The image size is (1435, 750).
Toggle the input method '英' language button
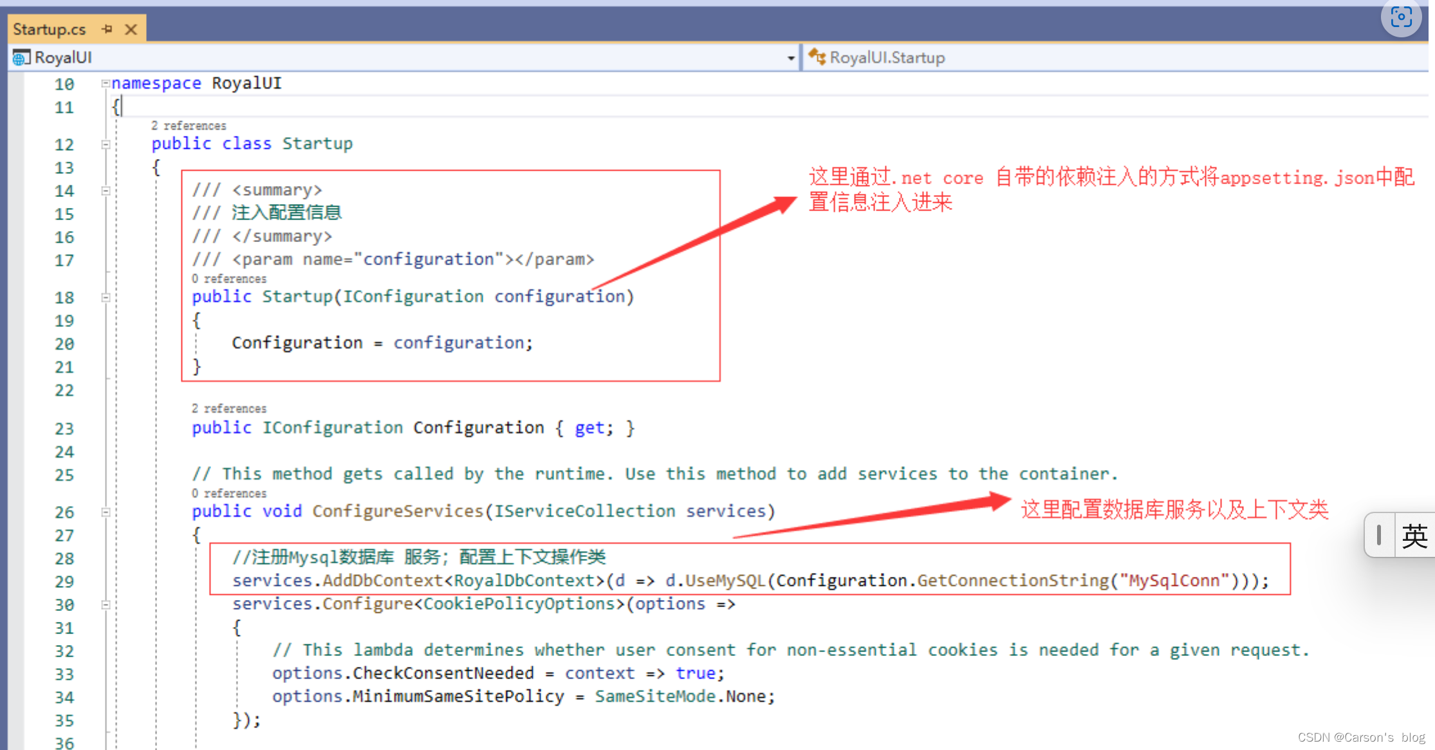(x=1414, y=536)
